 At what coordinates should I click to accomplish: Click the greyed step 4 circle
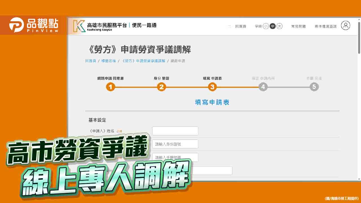tap(263, 87)
